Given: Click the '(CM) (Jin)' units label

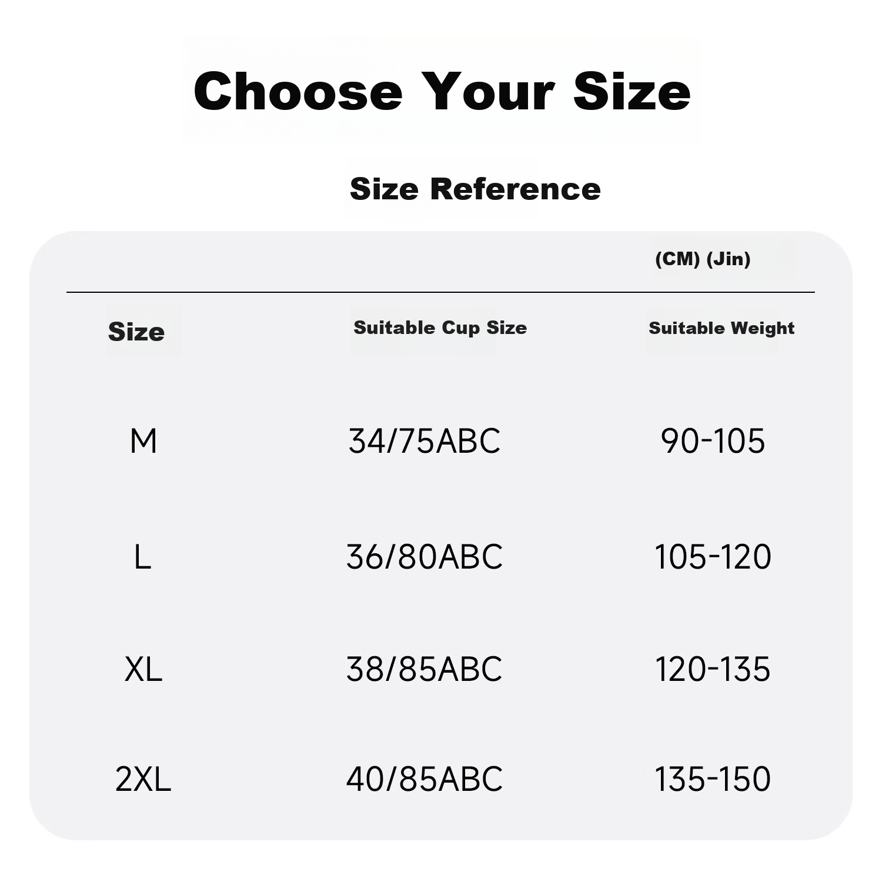Looking at the screenshot, I should pyautogui.click(x=703, y=259).
